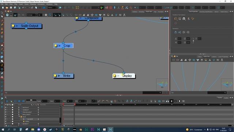Select the Scale-Output node
Viewport: 234px width, 132px height.
pyautogui.click(x=26, y=26)
